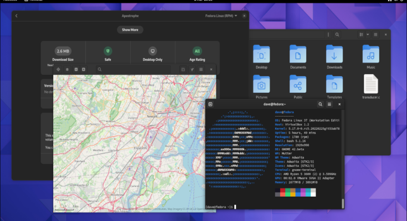This screenshot has width=407, height=221.
Task: Open the Maps hamburger menu
Action: (201, 70)
